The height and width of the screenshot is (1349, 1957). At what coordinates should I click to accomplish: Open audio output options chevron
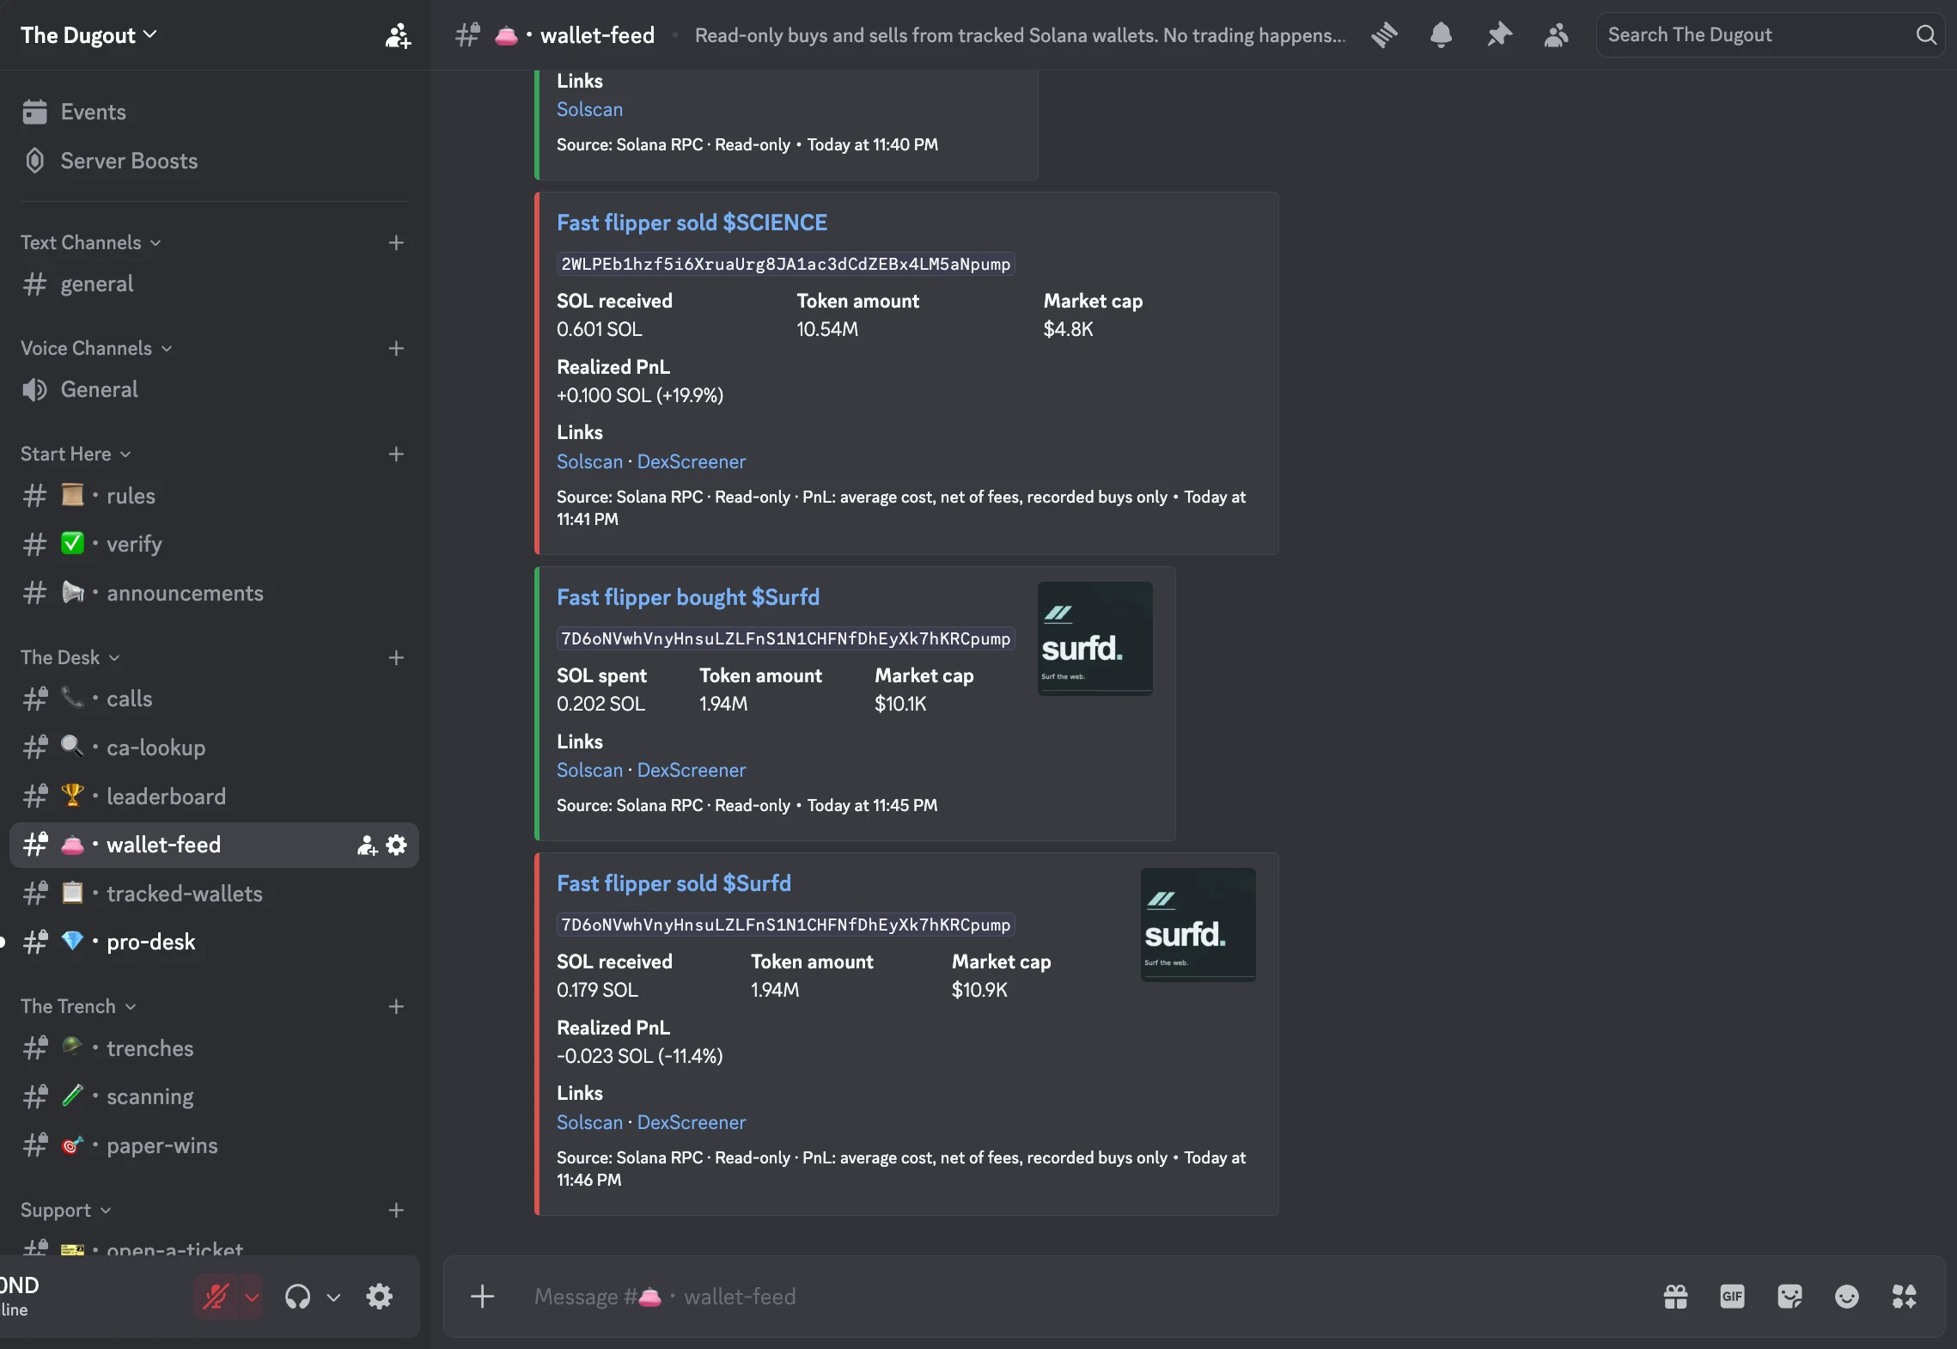click(333, 1297)
